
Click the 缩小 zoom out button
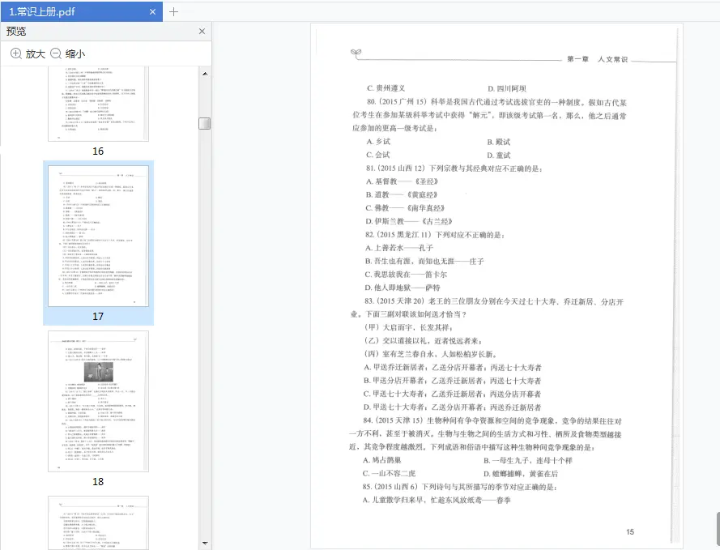click(67, 53)
